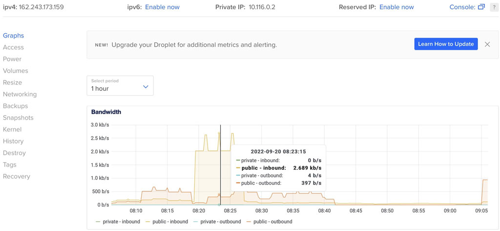The width and height of the screenshot is (500, 231).
Task: Open the Backups section
Action: (15, 106)
